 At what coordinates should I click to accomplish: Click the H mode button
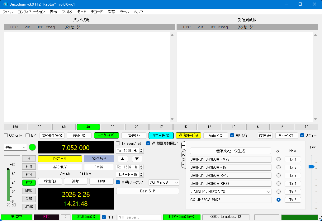(29, 158)
